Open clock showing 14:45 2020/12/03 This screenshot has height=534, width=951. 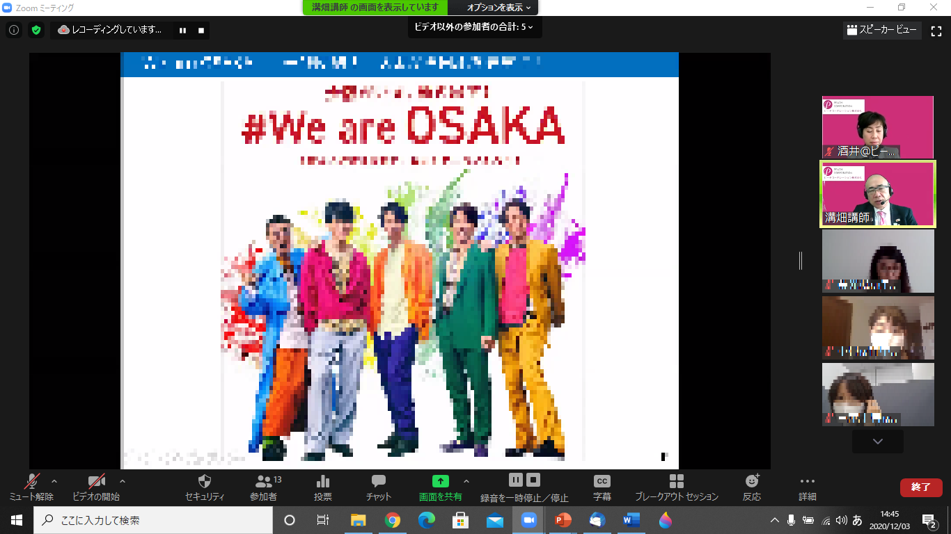889,520
